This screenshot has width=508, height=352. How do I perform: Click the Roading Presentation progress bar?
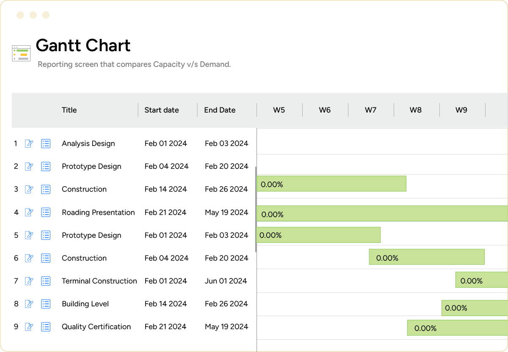[x=381, y=214]
